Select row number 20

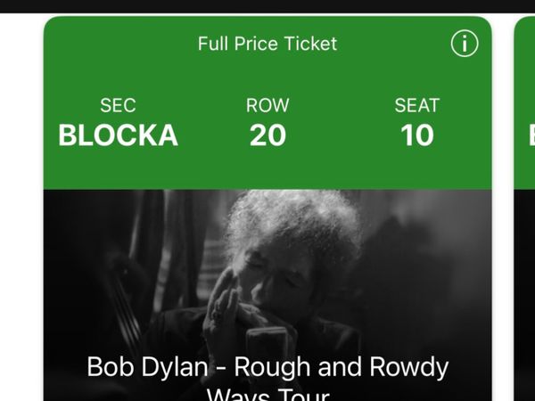click(267, 135)
